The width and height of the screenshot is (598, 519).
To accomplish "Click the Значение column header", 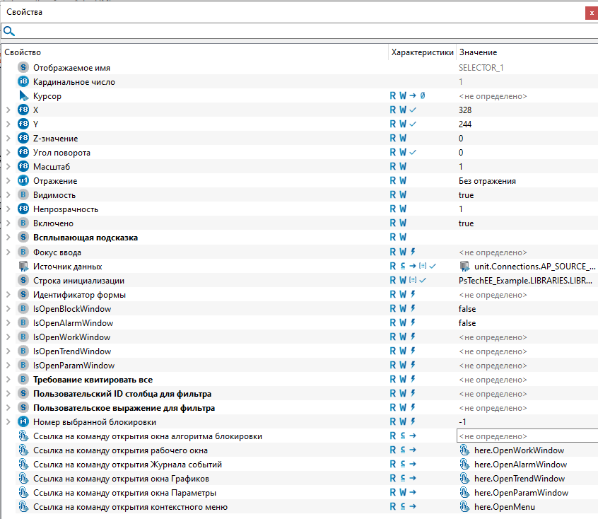I will [478, 52].
